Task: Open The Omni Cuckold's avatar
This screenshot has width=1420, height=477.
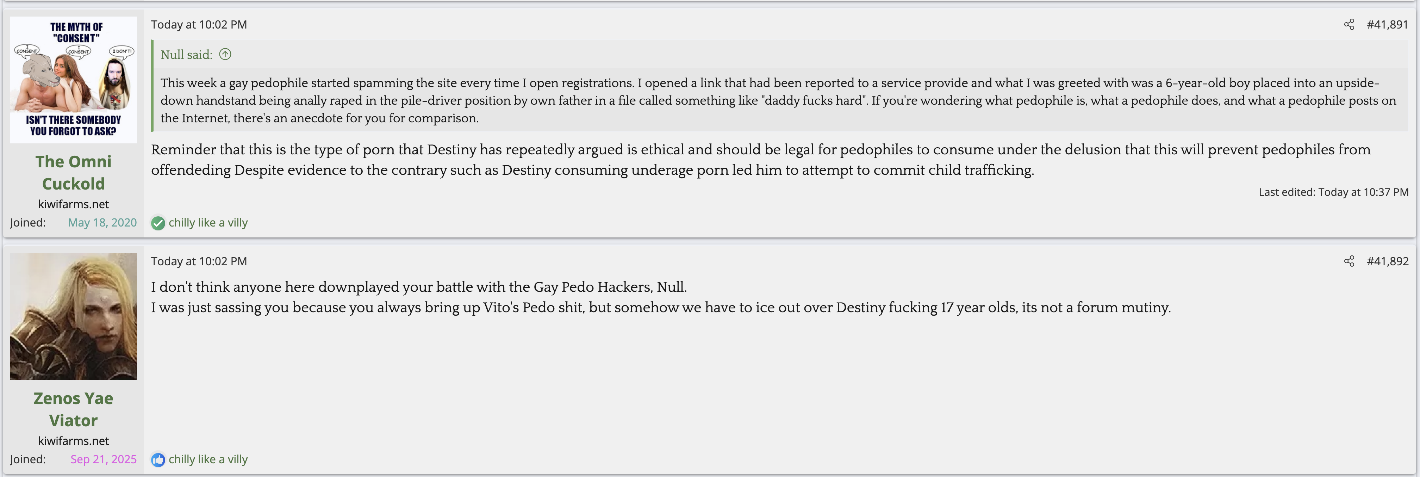Action: coord(73,80)
